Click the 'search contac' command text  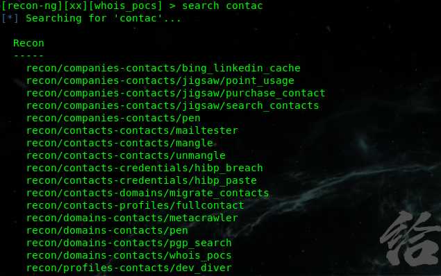pos(222,6)
